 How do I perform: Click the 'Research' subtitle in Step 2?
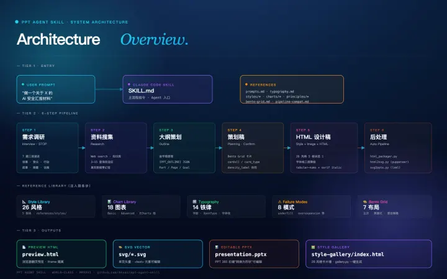point(97,144)
